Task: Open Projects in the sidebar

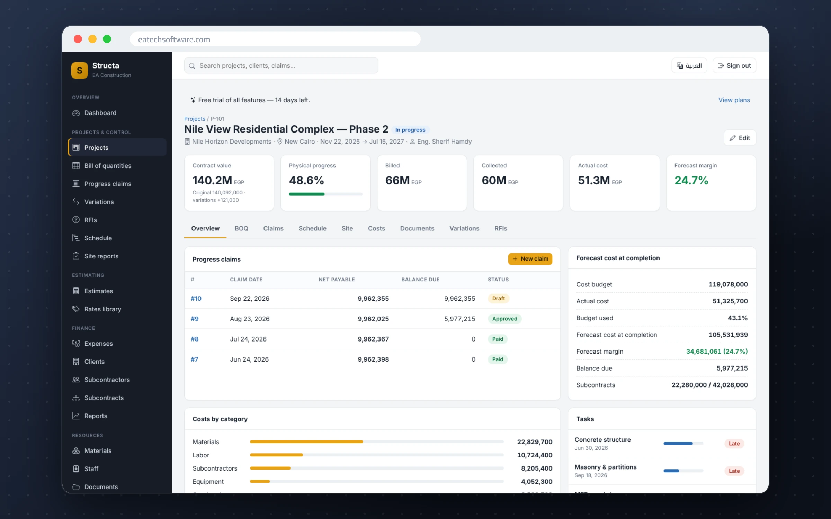Action: pyautogui.click(x=117, y=147)
